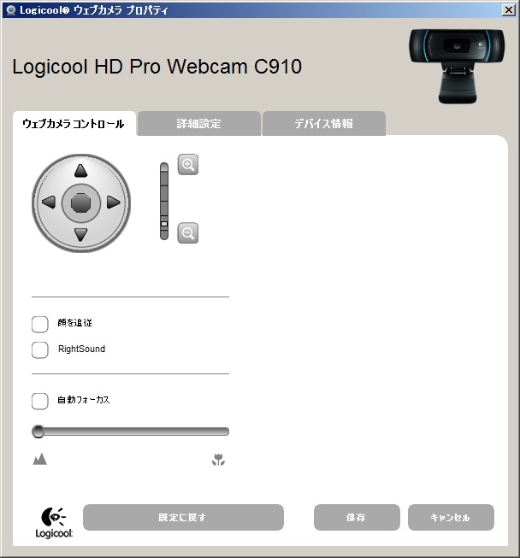Click the zoom out magnifier icon
The image size is (520, 558).
tap(188, 233)
